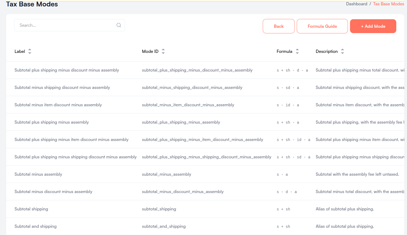The height and width of the screenshot is (235, 407).
Task: Select the 'Subtotal minus assembly' label
Action: coord(38,174)
